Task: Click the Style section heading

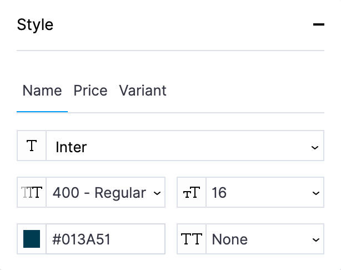Action: (36, 25)
